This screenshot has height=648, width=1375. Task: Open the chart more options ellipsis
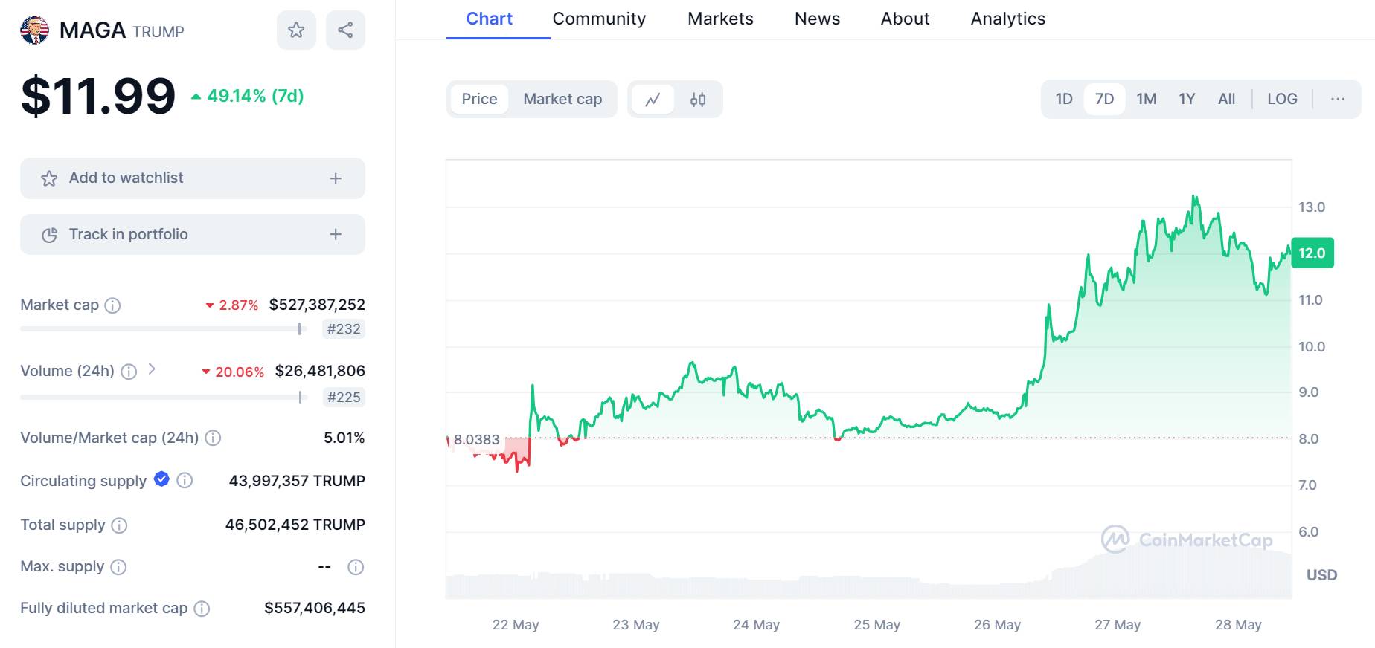click(1338, 99)
